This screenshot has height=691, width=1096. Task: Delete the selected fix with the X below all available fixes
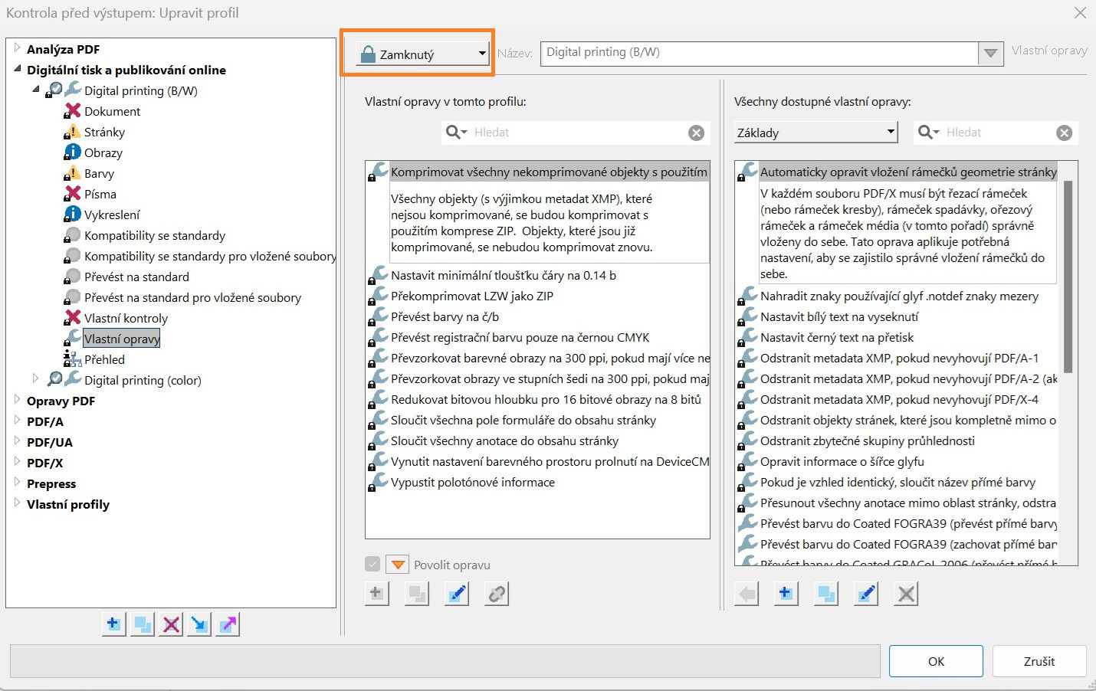pos(907,594)
